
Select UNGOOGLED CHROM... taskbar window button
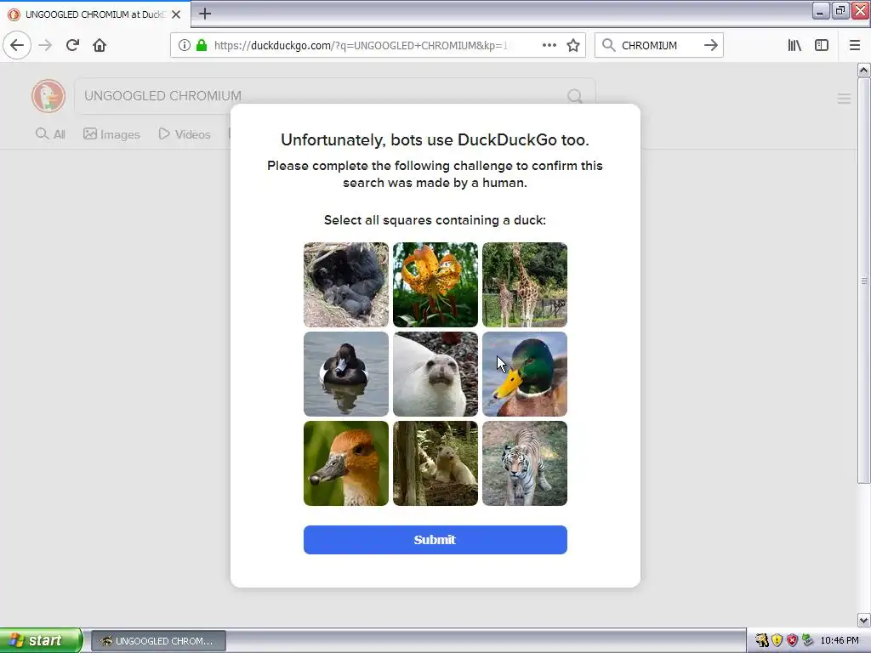click(x=158, y=641)
